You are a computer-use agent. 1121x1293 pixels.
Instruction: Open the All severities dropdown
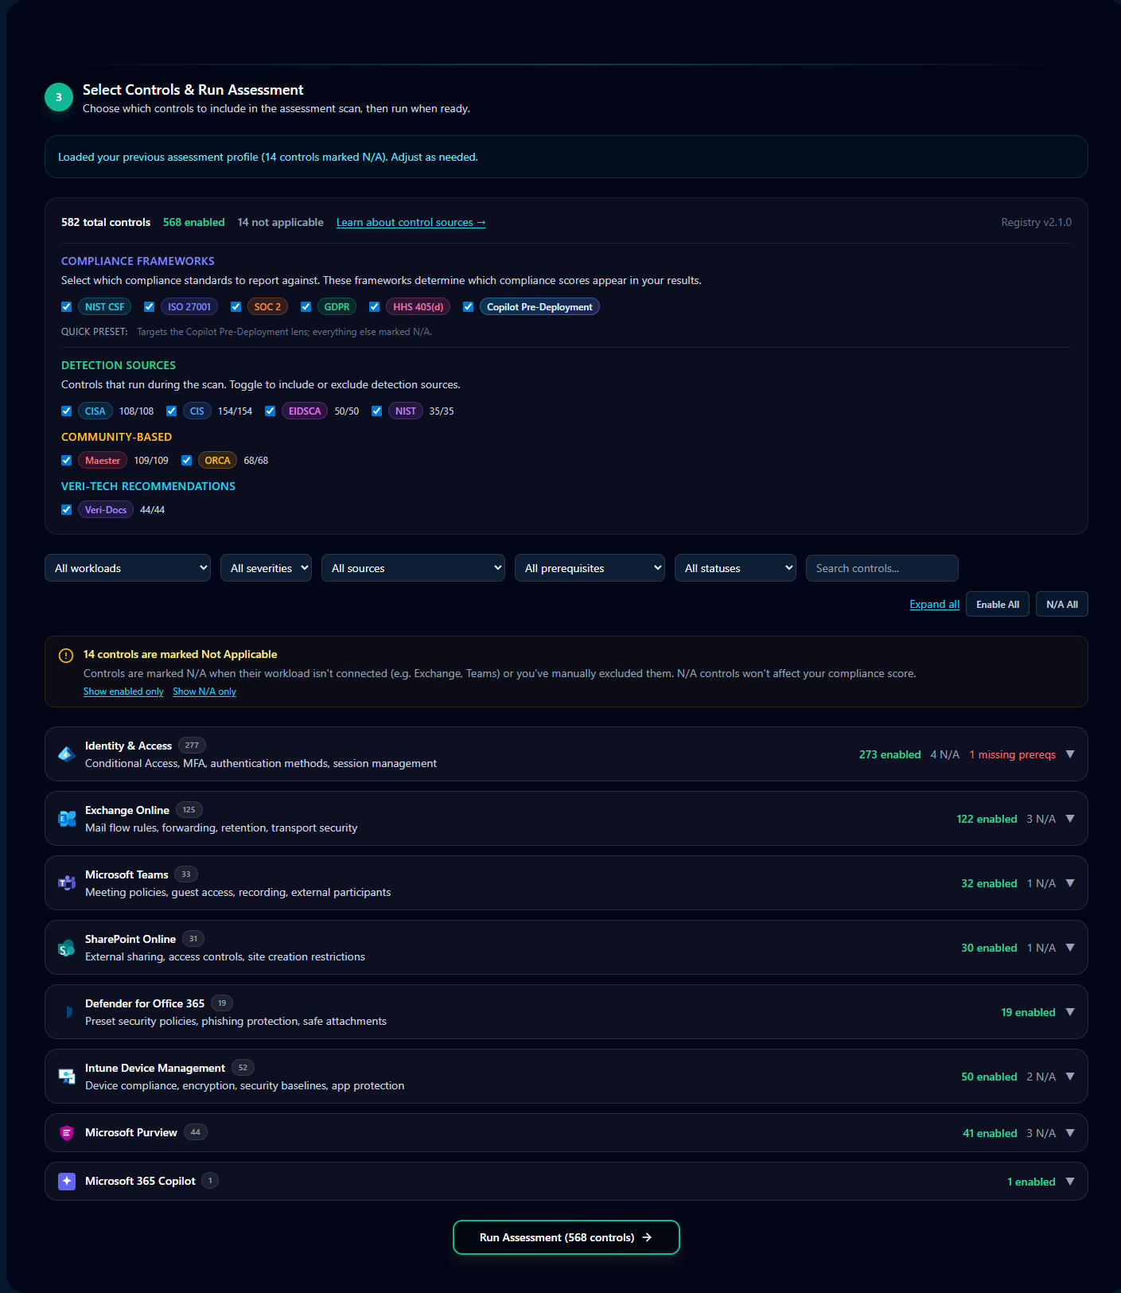[266, 568]
